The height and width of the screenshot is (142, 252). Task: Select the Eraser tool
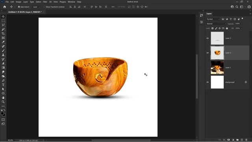(3, 64)
